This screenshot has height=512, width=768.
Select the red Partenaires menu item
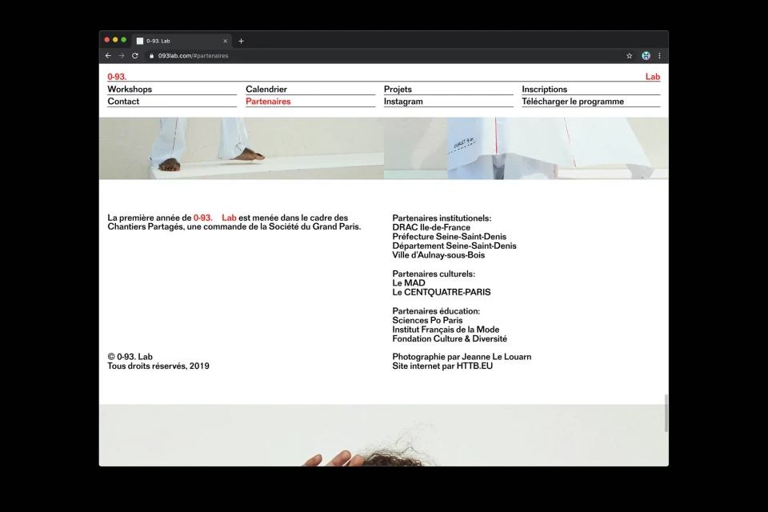[268, 102]
